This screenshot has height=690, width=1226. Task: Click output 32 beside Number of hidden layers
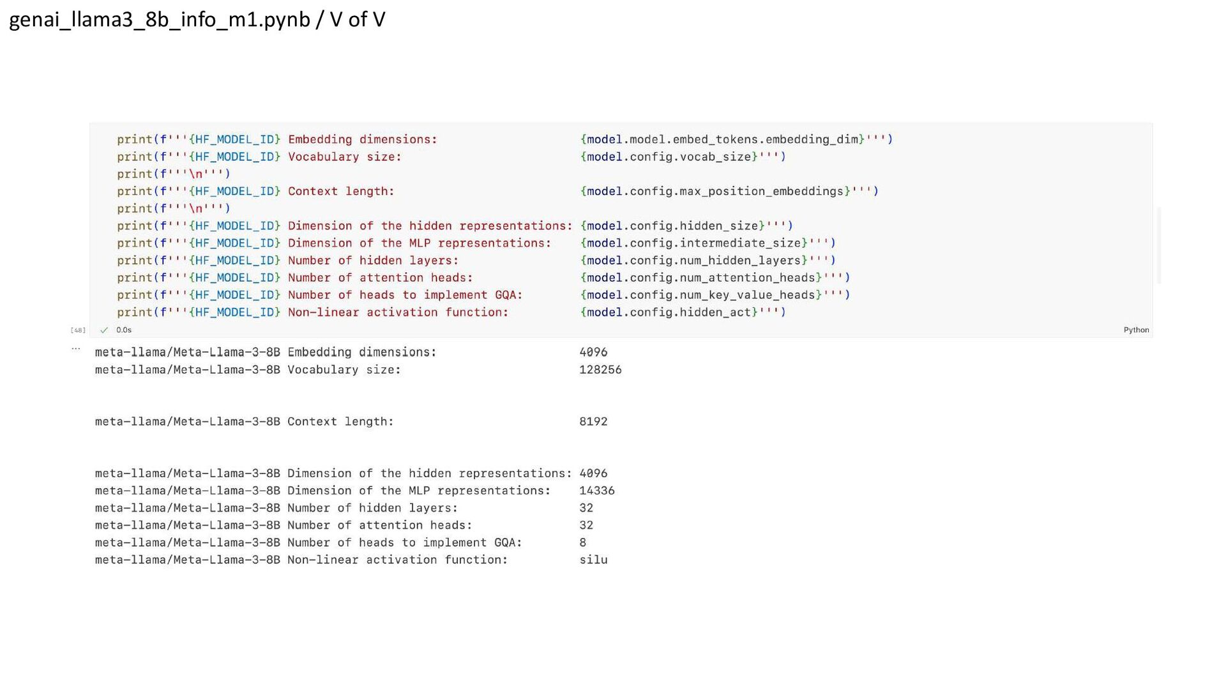(586, 508)
